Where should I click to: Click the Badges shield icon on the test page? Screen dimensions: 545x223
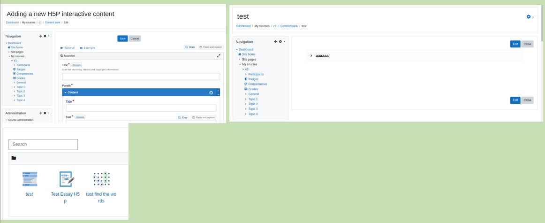[x=246, y=79]
